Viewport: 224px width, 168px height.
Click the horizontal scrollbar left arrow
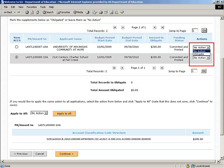point(2,161)
